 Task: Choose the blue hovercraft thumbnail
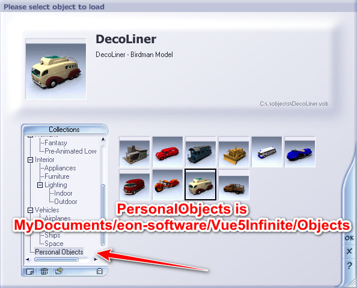[300, 152]
